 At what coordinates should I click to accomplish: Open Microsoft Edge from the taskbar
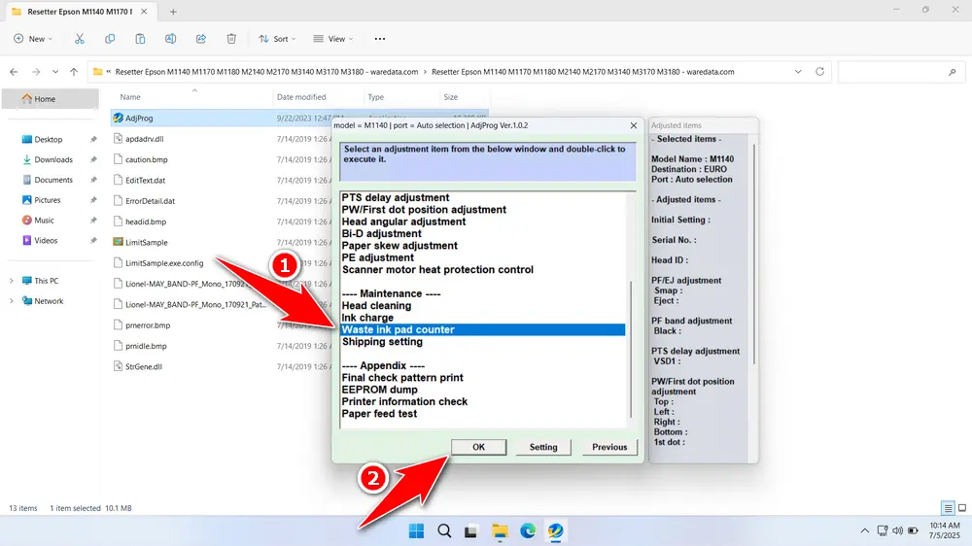click(527, 530)
